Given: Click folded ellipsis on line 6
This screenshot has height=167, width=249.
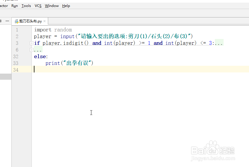Looking at the screenshot, I should pyautogui.click(x=38, y=50).
